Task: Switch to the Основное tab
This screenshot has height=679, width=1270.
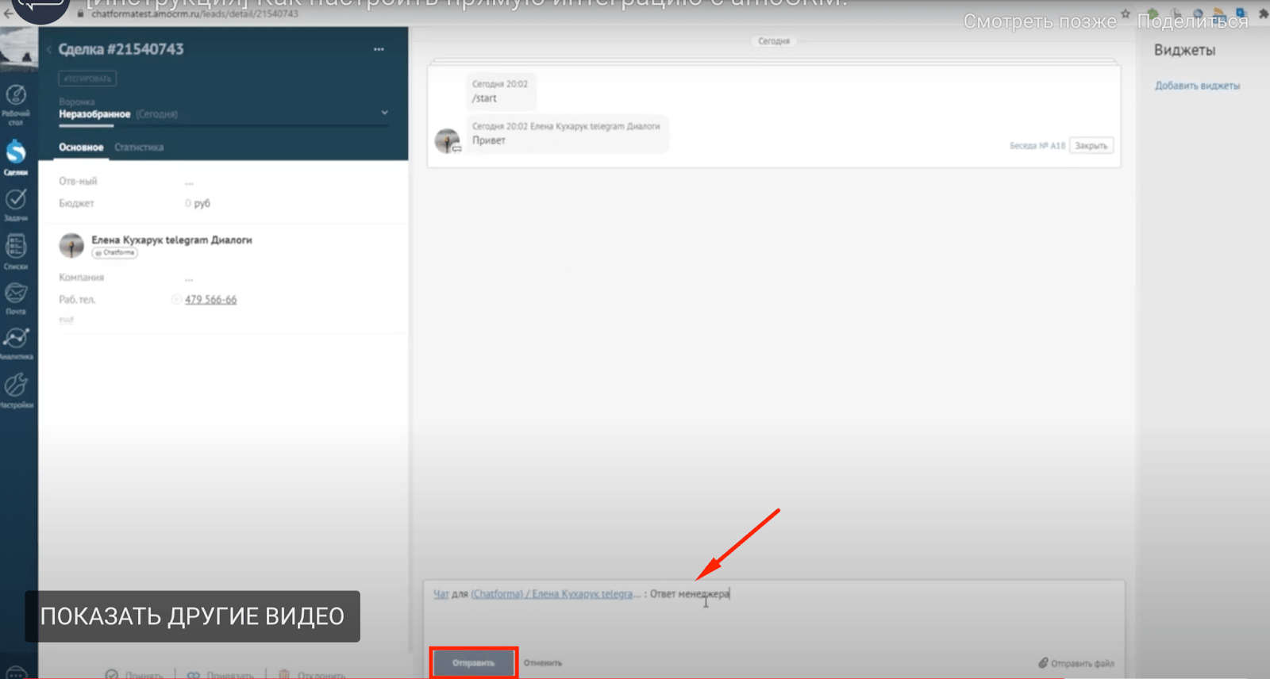Action: tap(81, 148)
